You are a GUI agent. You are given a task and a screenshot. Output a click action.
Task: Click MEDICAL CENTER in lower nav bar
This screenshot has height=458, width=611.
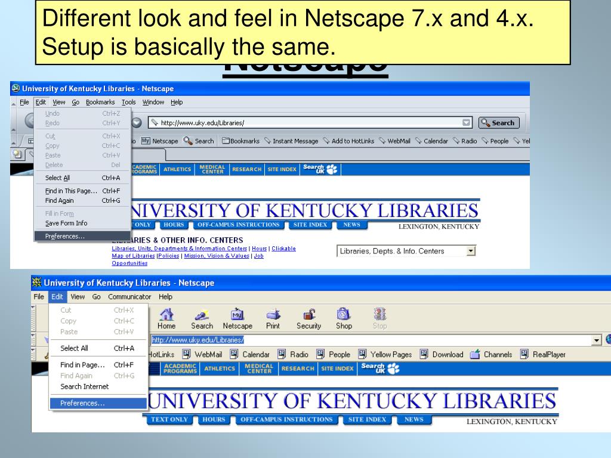coord(259,369)
